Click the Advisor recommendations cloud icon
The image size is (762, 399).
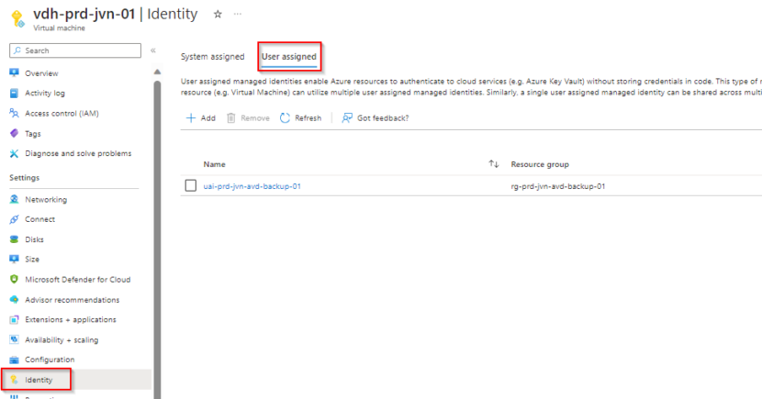(x=14, y=300)
